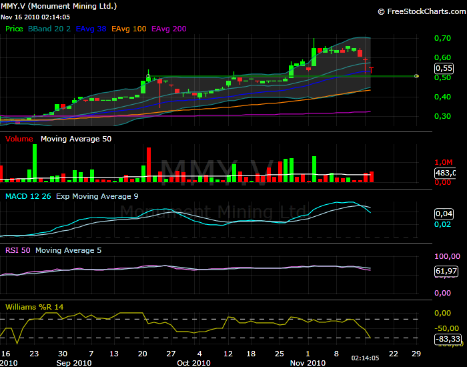Click the MMY.V (Monument Mining Ltd.) title
This screenshot has height=367, width=467.
pos(59,6)
